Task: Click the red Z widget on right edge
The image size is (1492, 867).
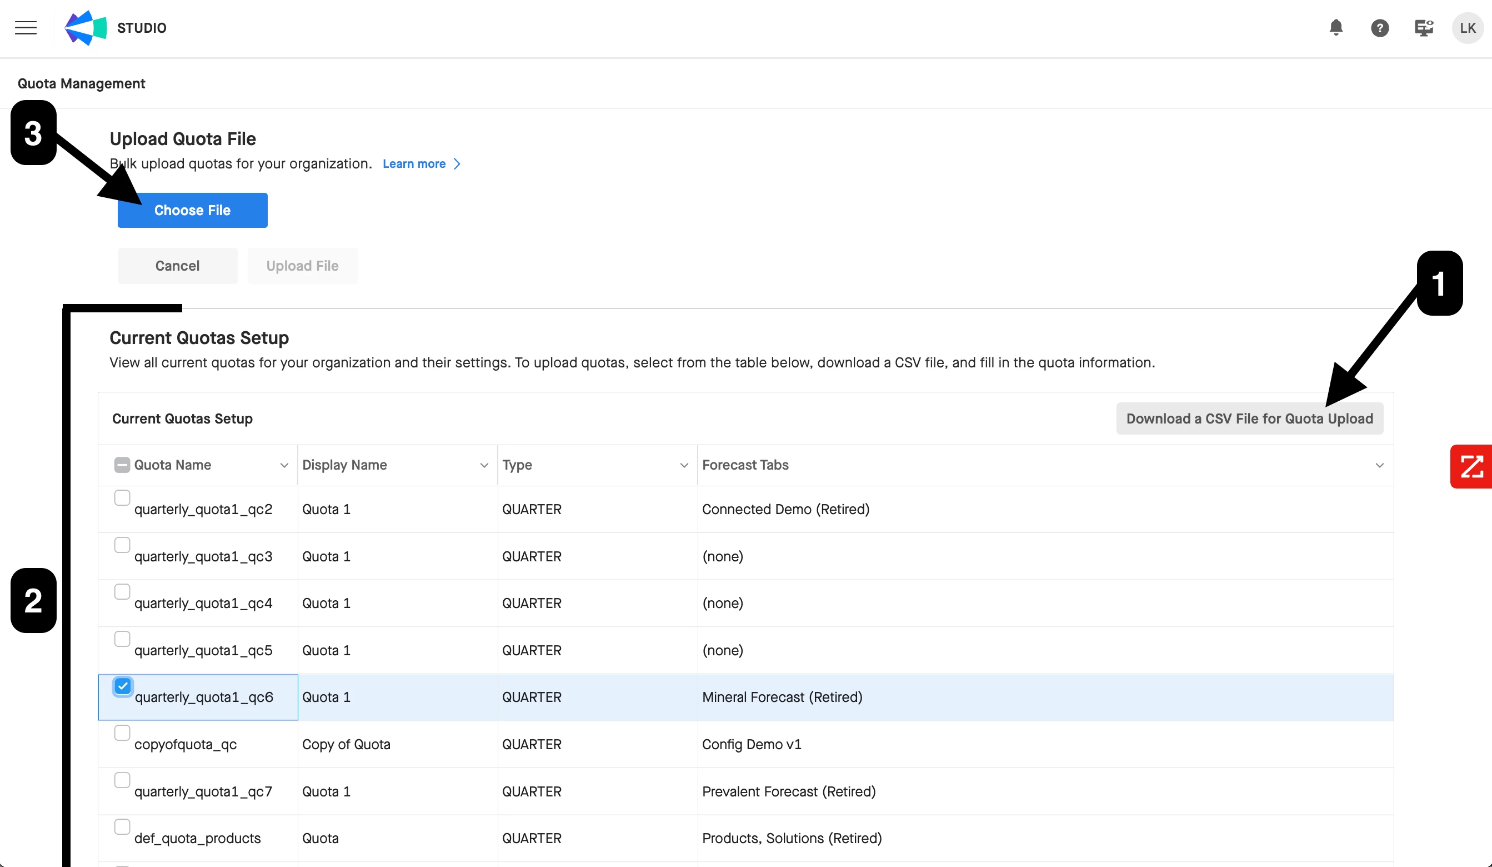Action: tap(1471, 467)
